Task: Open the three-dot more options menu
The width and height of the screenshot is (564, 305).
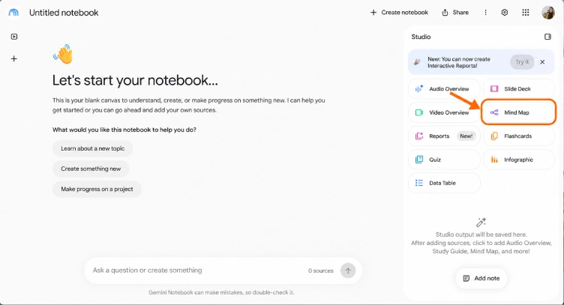Action: pos(485,13)
